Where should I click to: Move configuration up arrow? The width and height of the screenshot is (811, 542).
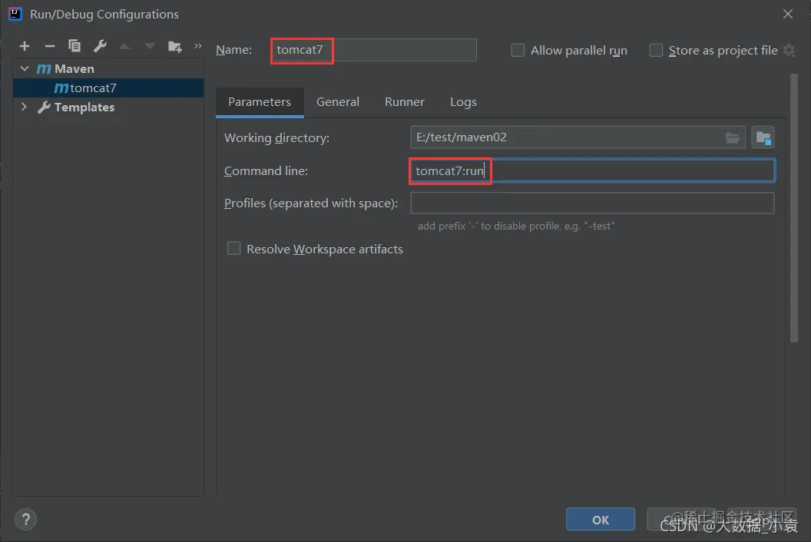(124, 46)
